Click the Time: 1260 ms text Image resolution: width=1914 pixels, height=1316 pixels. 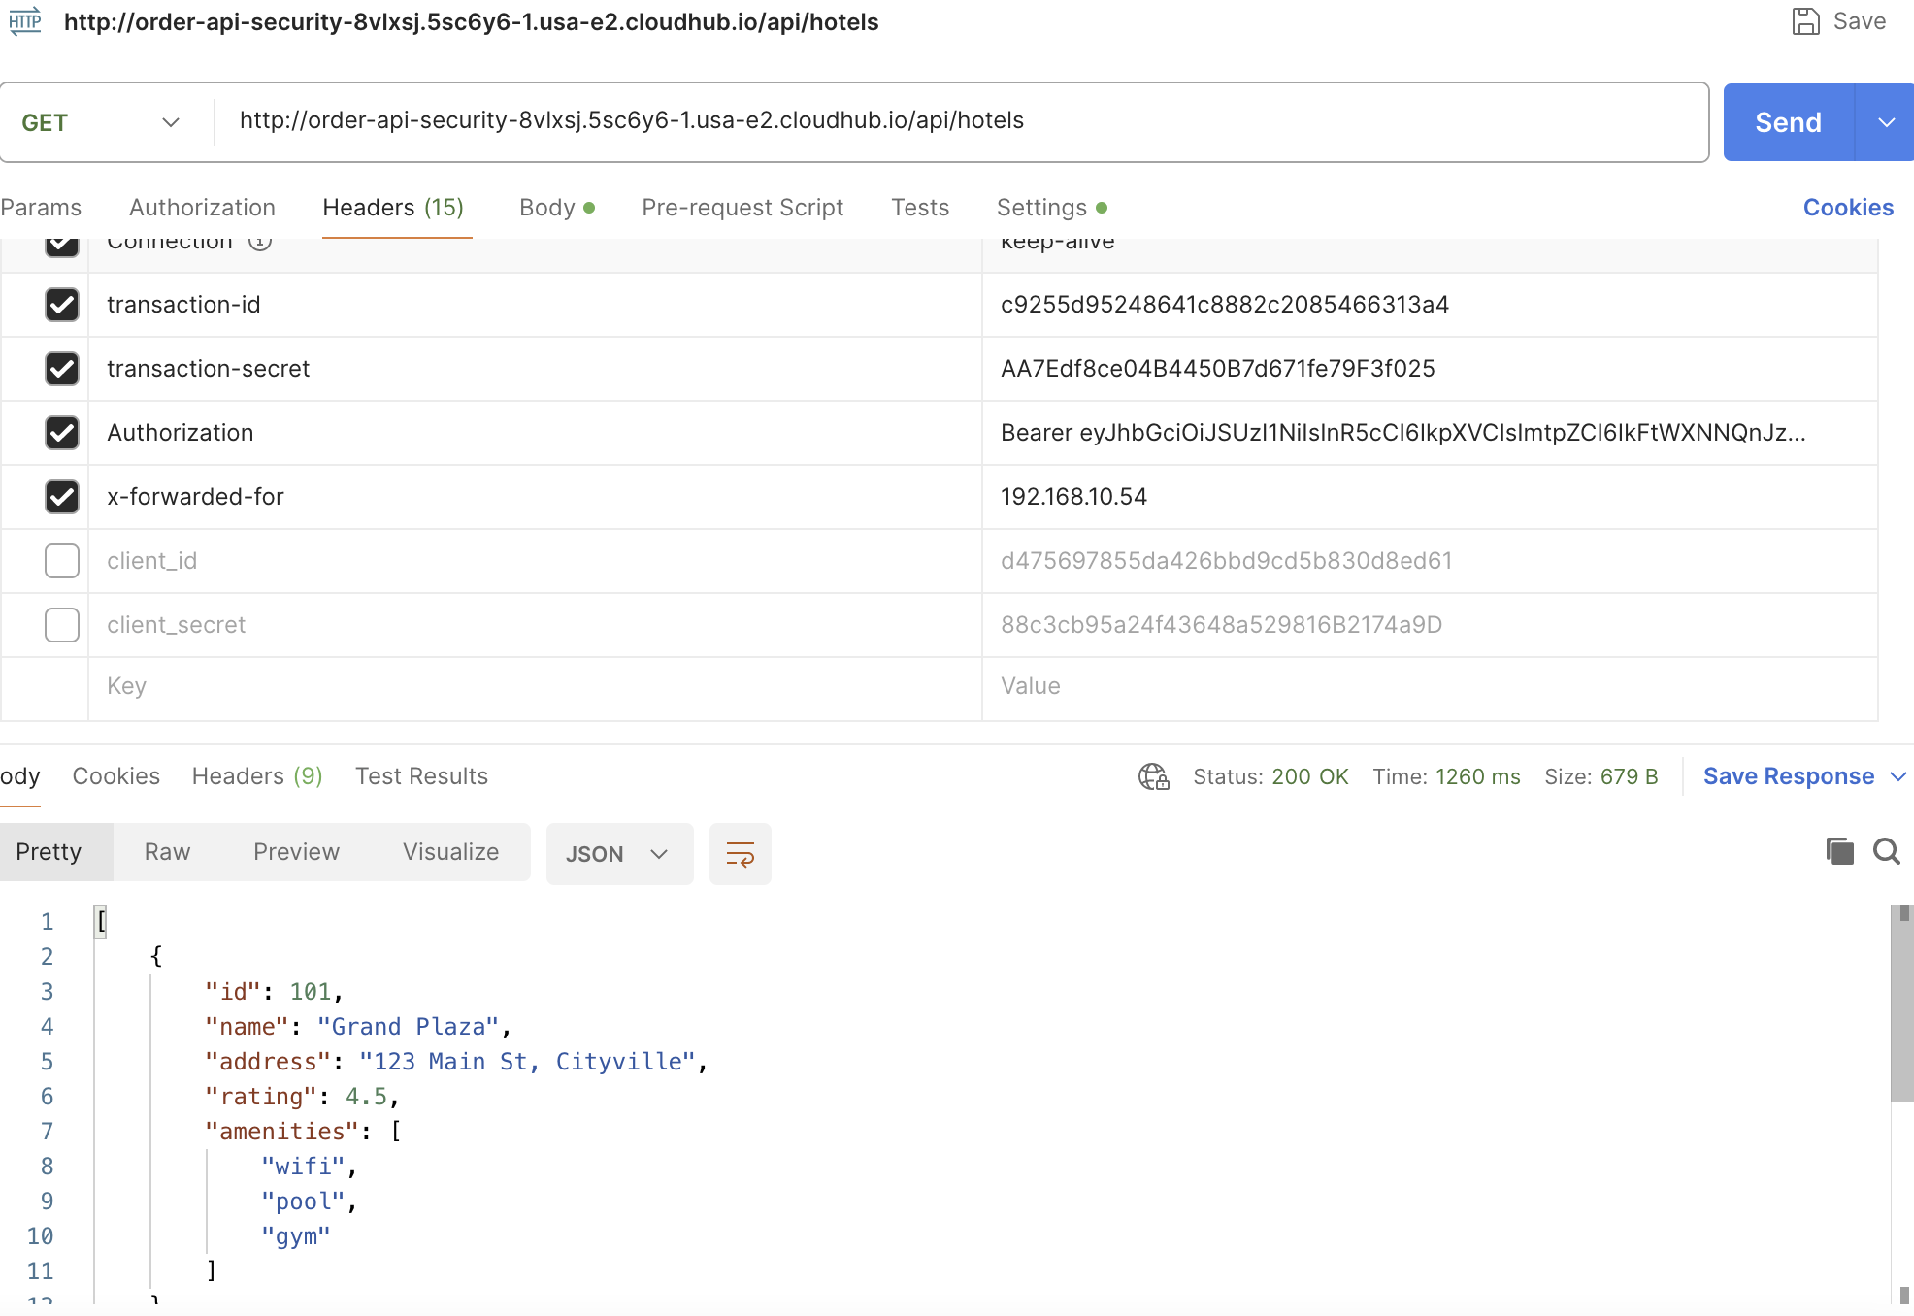coord(1446,776)
